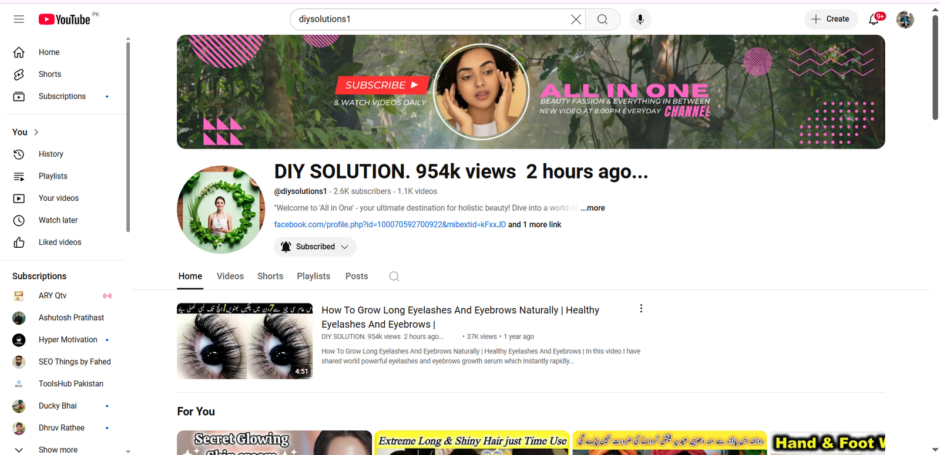Go to YouTube home via logo
The image size is (940, 455).
(x=65, y=19)
